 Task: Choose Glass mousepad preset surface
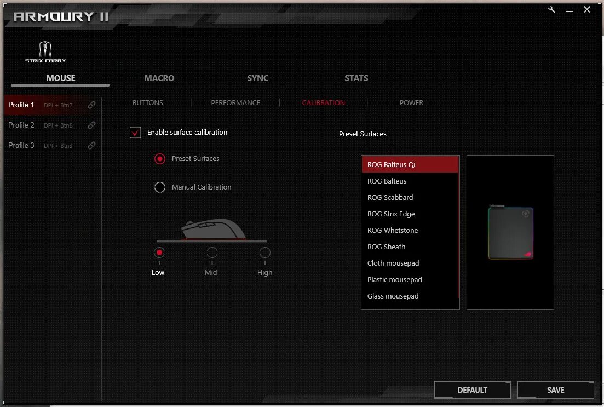(x=410, y=296)
